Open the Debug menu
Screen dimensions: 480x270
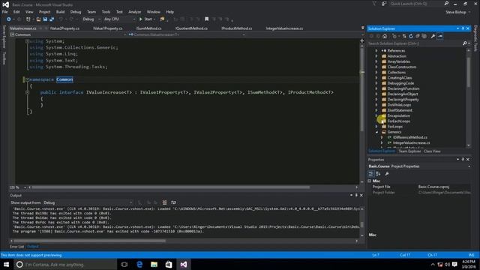pos(76,12)
